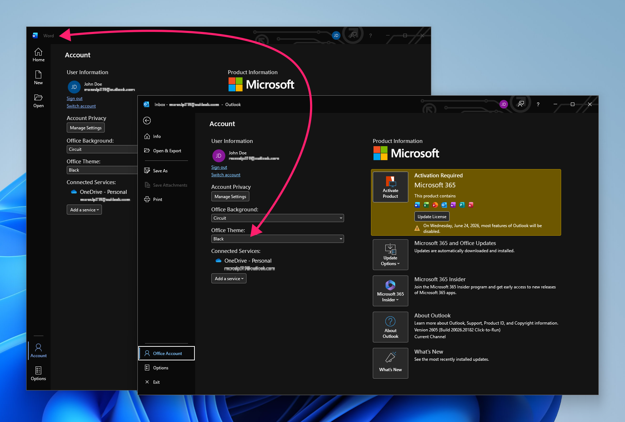Open Options in Outlook menu
Screen dimensions: 625x422
tap(166, 368)
